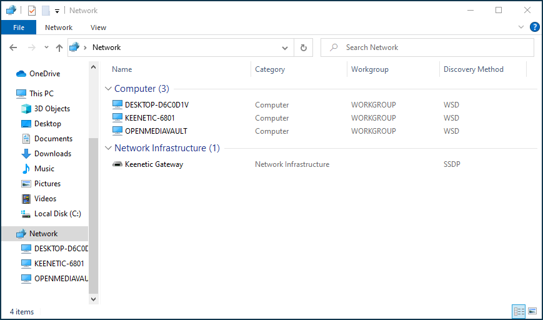This screenshot has width=543, height=320.
Task: Go back with the back arrow
Action: [x=13, y=47]
